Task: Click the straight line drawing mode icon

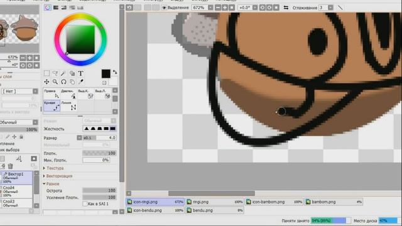Action: pos(340,8)
